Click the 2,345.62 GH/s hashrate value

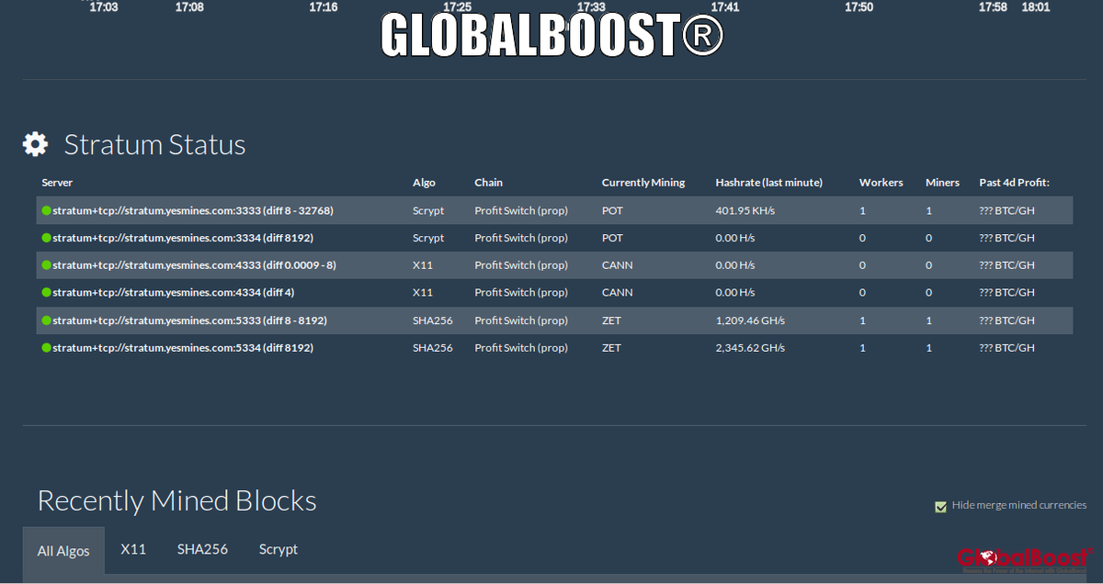tap(749, 348)
